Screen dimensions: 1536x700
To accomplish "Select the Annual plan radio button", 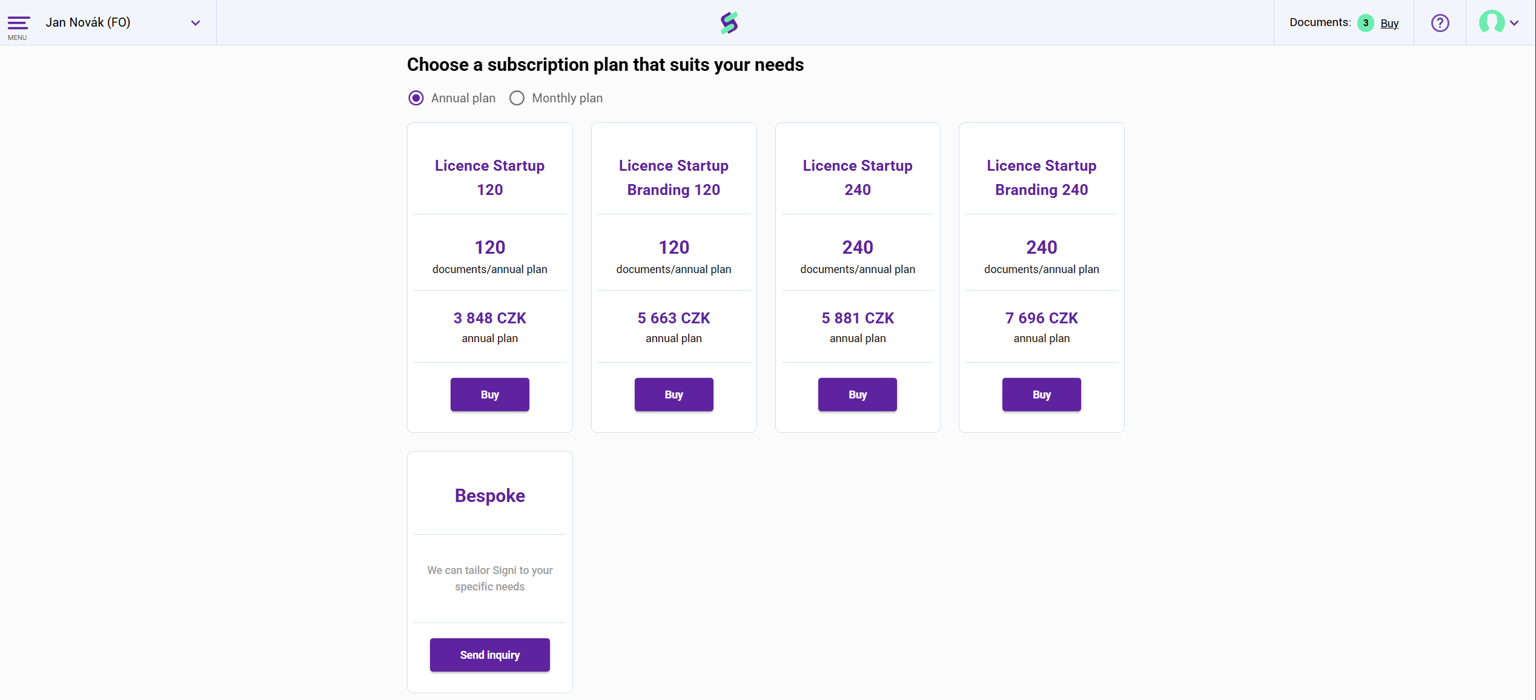I will click(416, 98).
